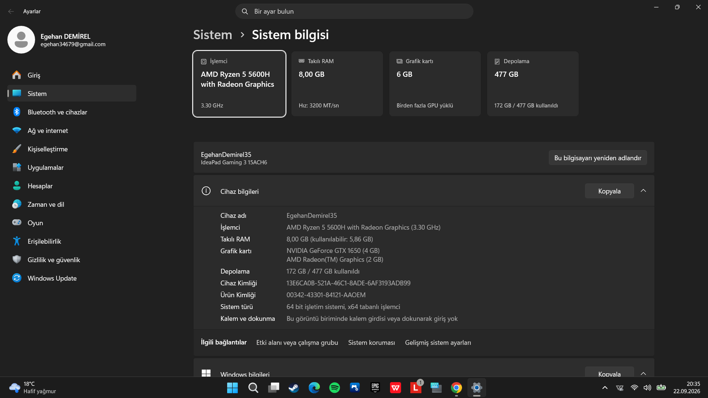The width and height of the screenshot is (708, 398).
Task: Copy device info with Cihaz bilgileri Kopyala
Action: click(609, 191)
